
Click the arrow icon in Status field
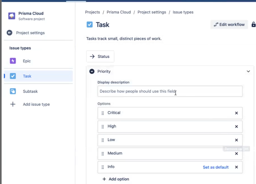click(92, 56)
